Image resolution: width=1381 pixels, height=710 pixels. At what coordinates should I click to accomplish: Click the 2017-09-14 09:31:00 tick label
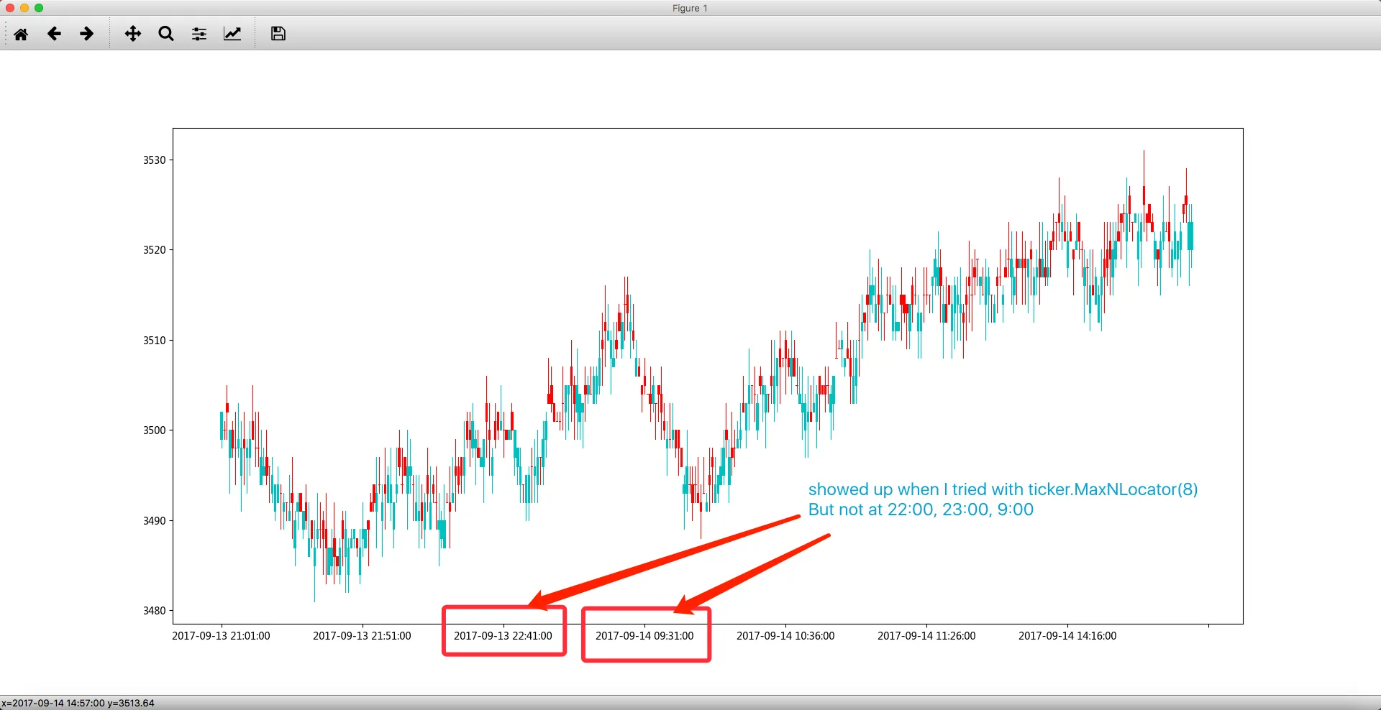[x=644, y=636]
